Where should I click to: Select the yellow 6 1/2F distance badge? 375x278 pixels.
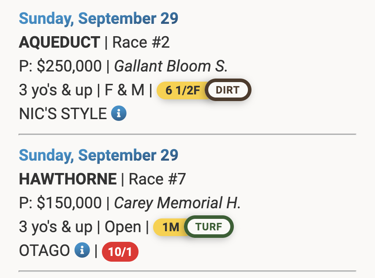pos(182,90)
